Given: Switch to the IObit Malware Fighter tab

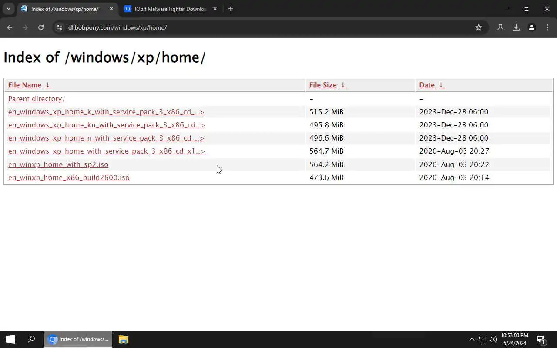Looking at the screenshot, I should point(171,9).
